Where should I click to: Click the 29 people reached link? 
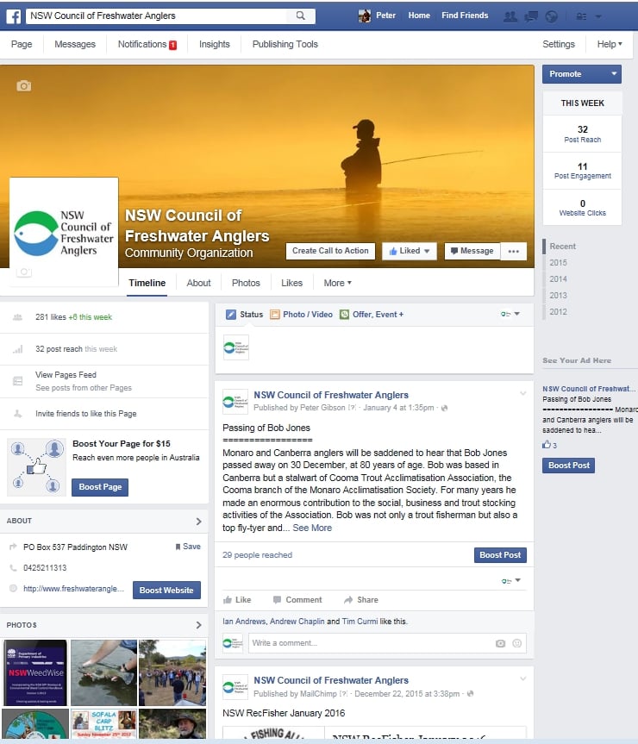[257, 555]
